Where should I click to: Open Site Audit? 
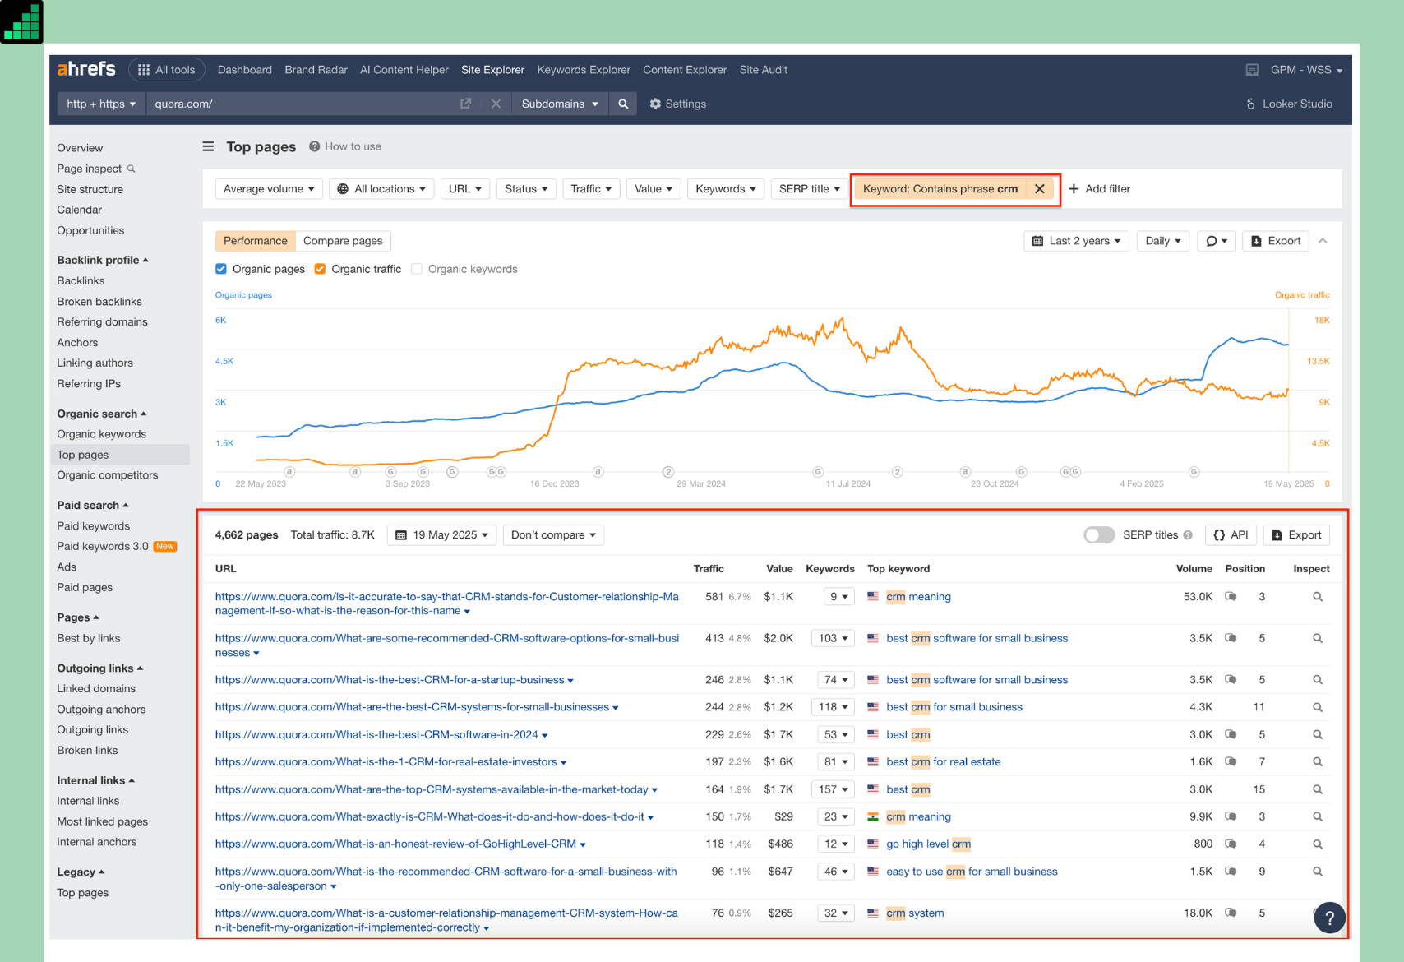coord(763,70)
